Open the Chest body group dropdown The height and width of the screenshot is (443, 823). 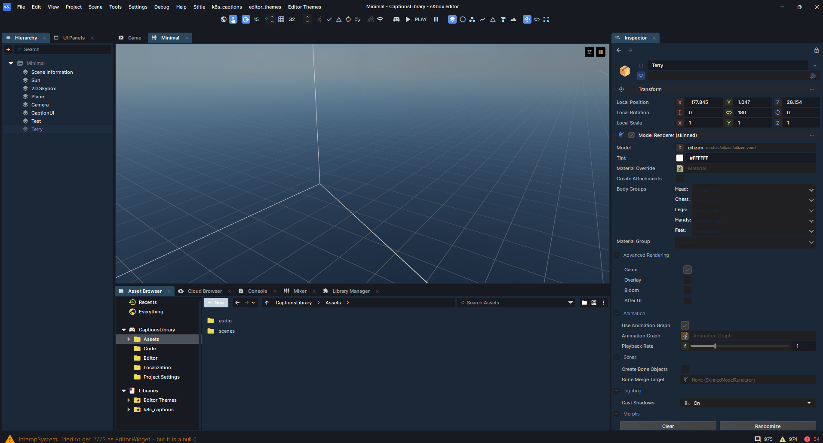point(754,200)
